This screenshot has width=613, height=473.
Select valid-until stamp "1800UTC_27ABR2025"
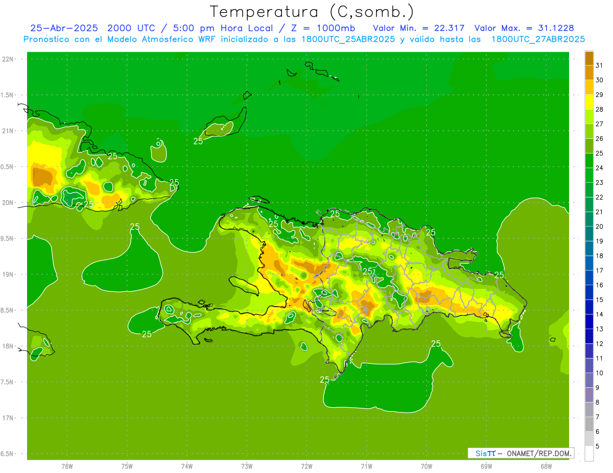point(538,39)
